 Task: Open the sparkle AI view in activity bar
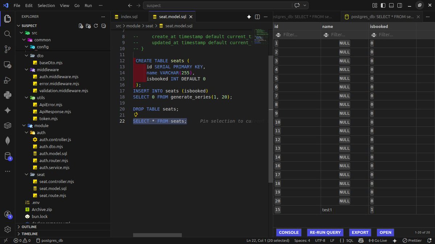pos(8,110)
